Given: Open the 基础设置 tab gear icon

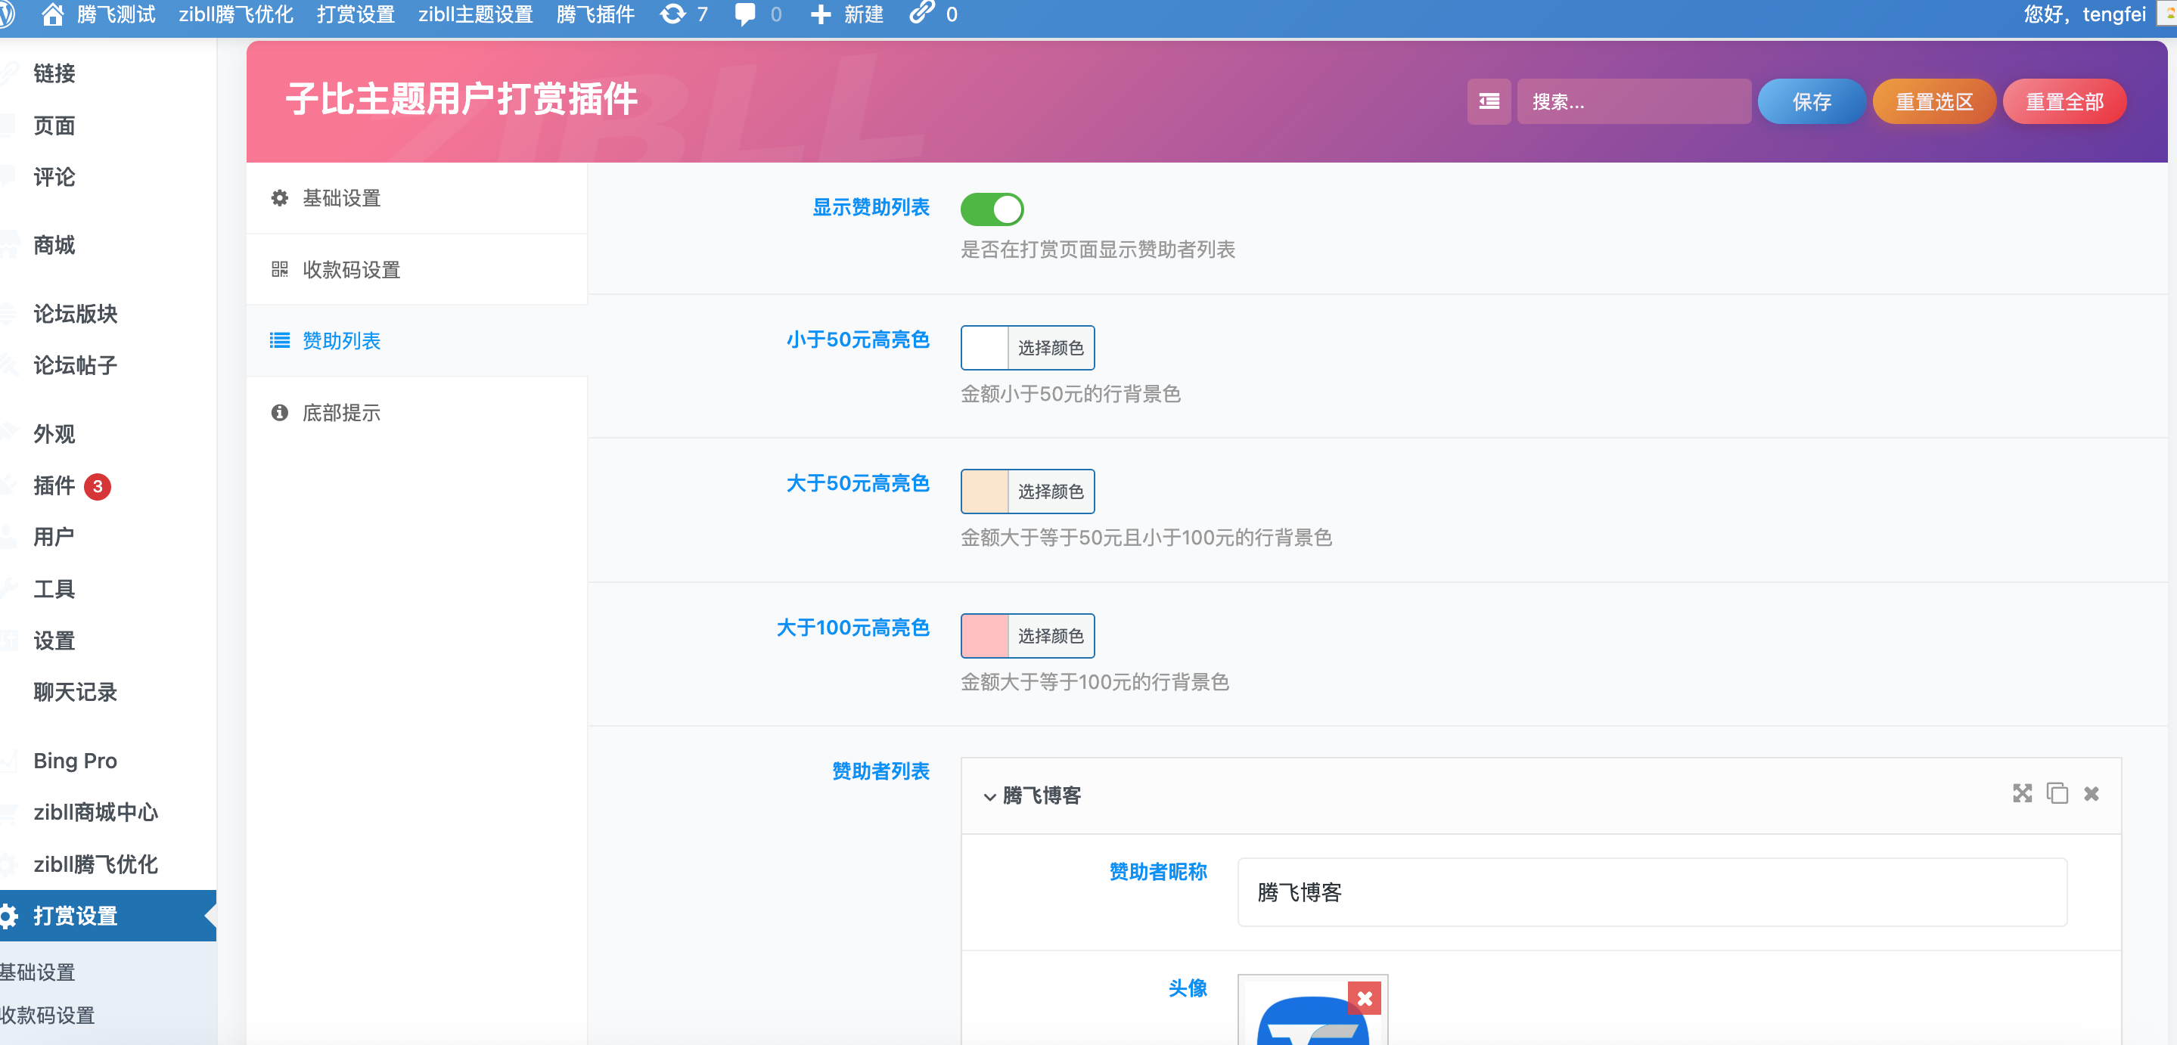Looking at the screenshot, I should pos(280,197).
